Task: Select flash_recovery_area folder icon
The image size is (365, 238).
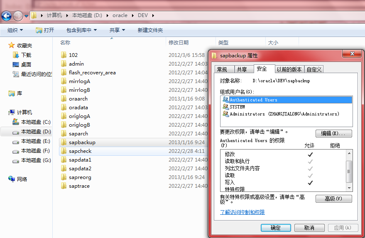Action: pos(64,72)
